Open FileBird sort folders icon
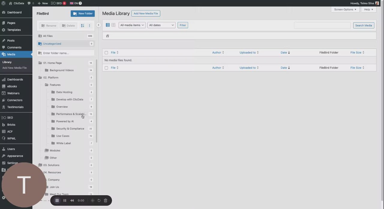The image size is (384, 209). coord(82,26)
